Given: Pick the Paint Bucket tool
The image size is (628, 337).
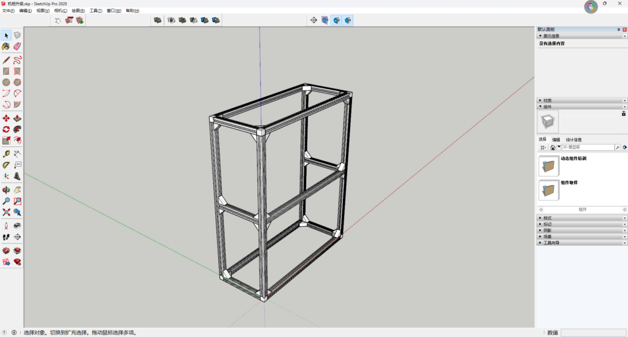Looking at the screenshot, I should pyautogui.click(x=6, y=47).
